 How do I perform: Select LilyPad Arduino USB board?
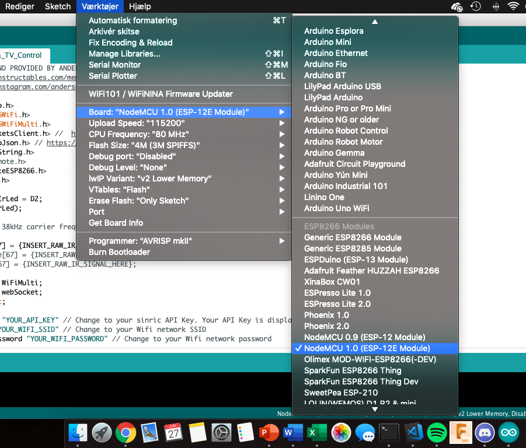[375, 86]
